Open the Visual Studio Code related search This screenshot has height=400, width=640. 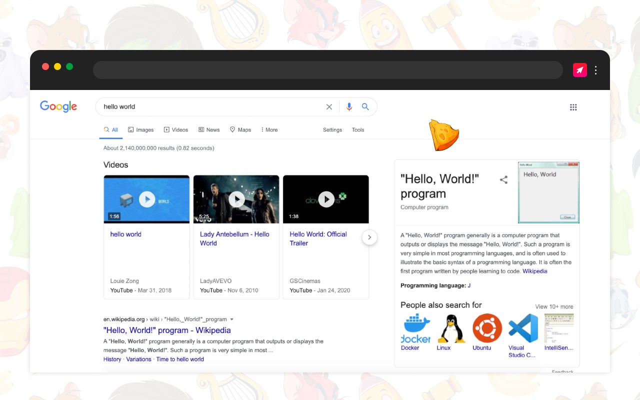tap(523, 328)
